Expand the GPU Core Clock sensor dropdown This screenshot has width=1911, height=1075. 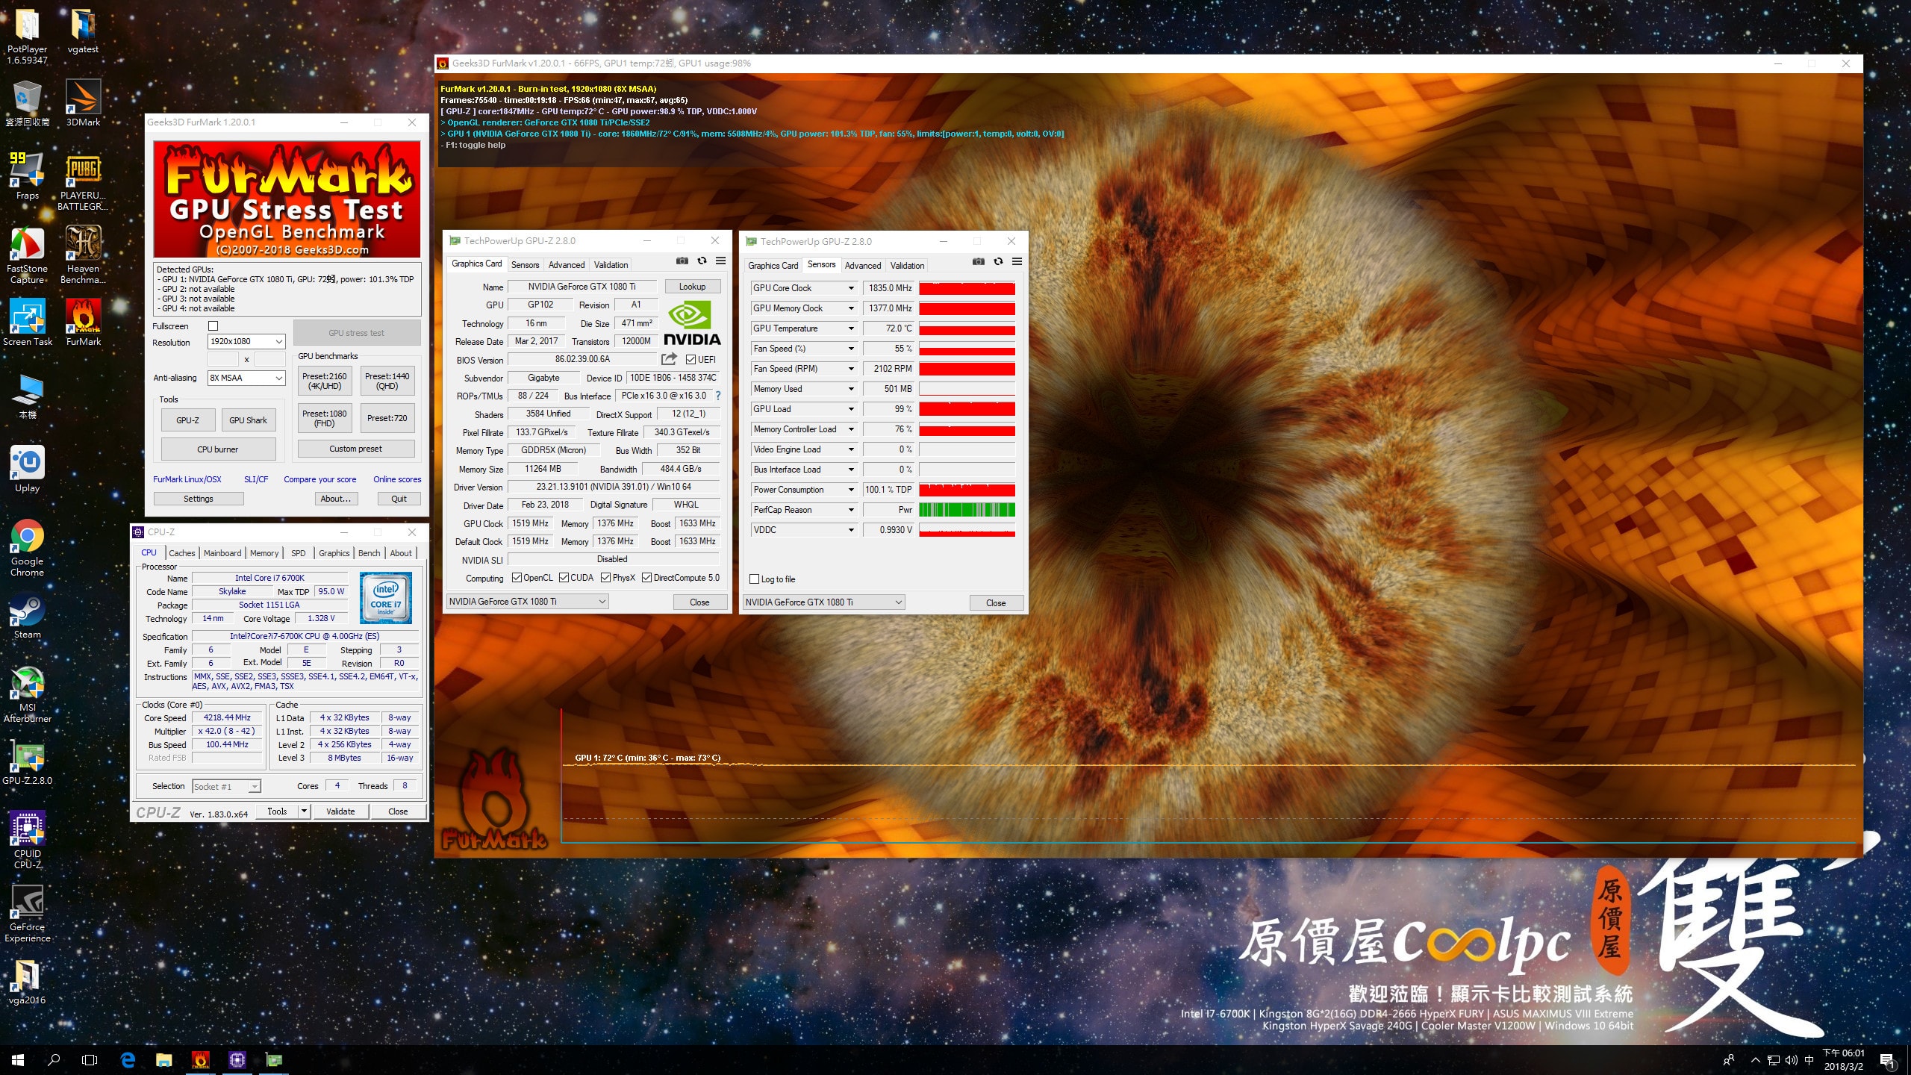pos(850,288)
